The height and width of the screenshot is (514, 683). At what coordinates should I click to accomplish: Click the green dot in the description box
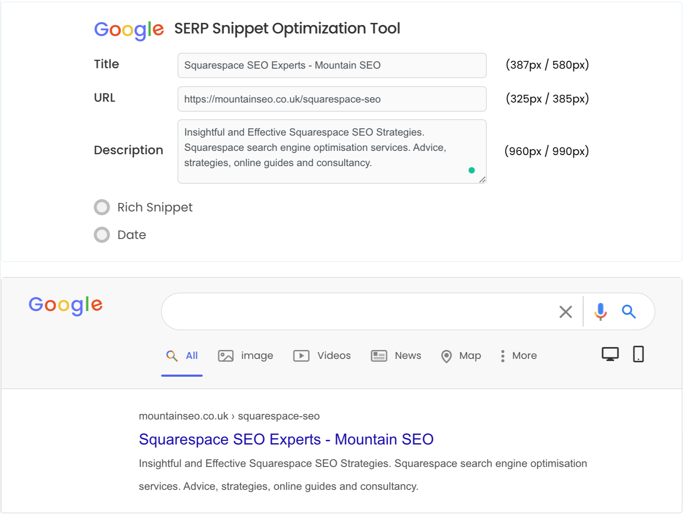(472, 170)
